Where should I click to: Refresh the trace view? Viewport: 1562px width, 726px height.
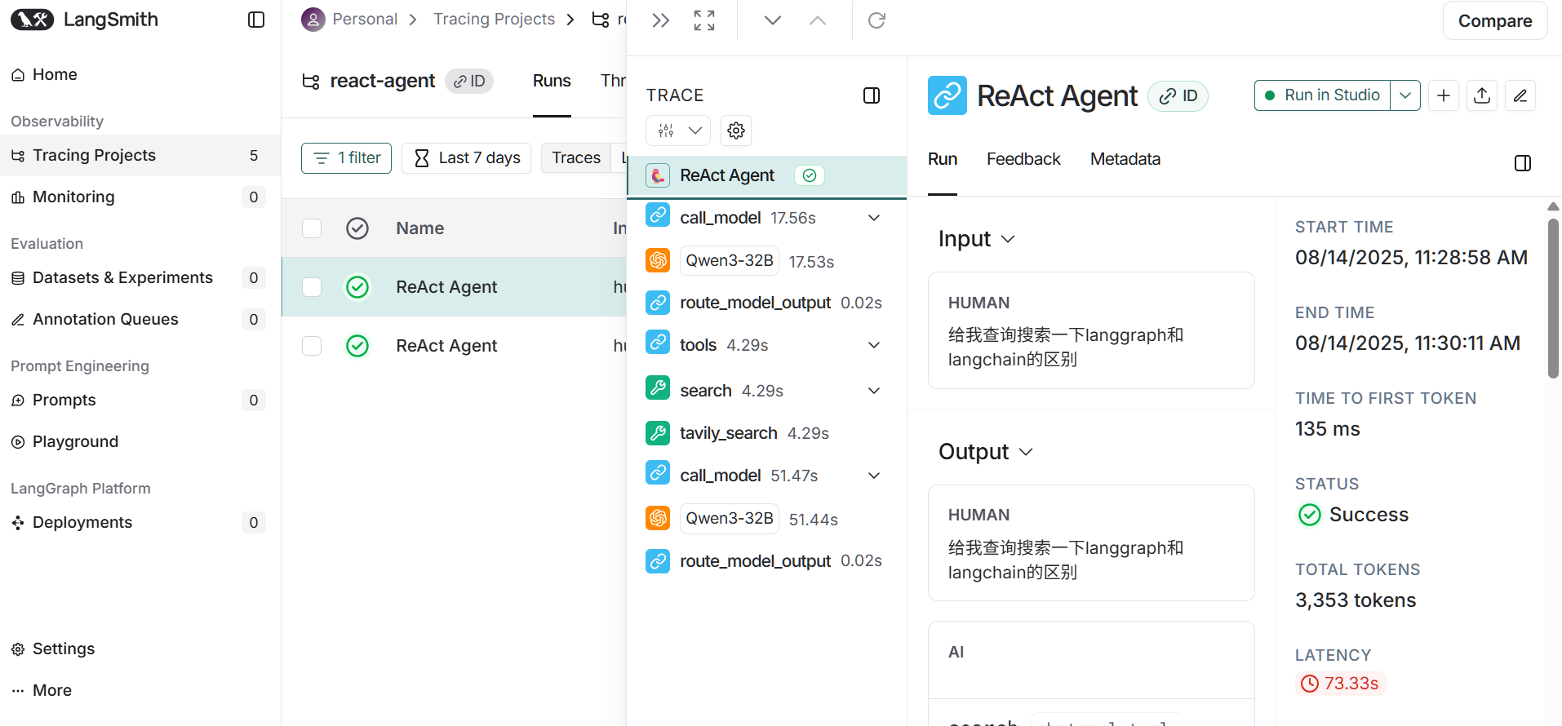click(877, 20)
